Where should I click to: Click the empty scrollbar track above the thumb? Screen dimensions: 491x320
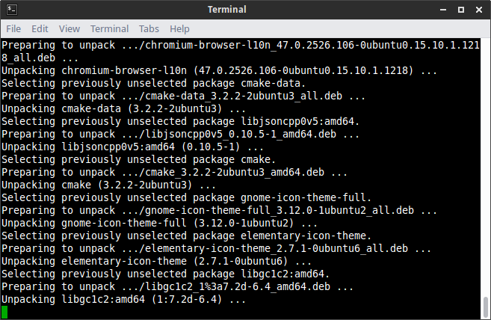(486, 164)
